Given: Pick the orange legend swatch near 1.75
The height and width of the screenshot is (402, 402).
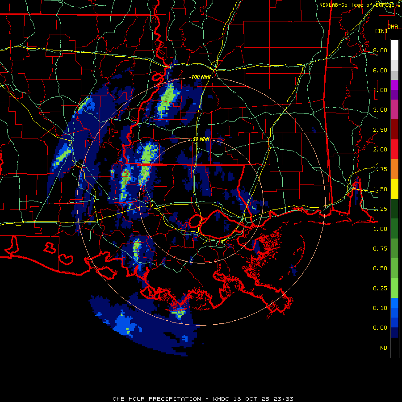Looking at the screenshot, I should pyautogui.click(x=394, y=169).
